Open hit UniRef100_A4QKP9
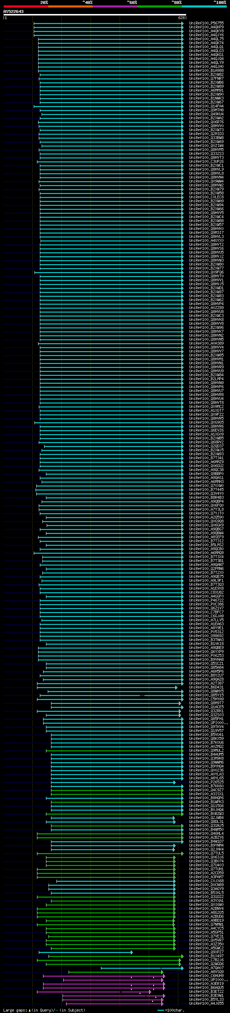 pos(206,27)
